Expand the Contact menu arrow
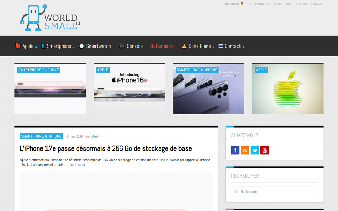338x211 pixels. tap(243, 47)
